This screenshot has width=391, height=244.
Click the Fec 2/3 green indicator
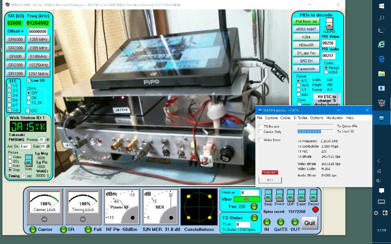tap(254, 207)
